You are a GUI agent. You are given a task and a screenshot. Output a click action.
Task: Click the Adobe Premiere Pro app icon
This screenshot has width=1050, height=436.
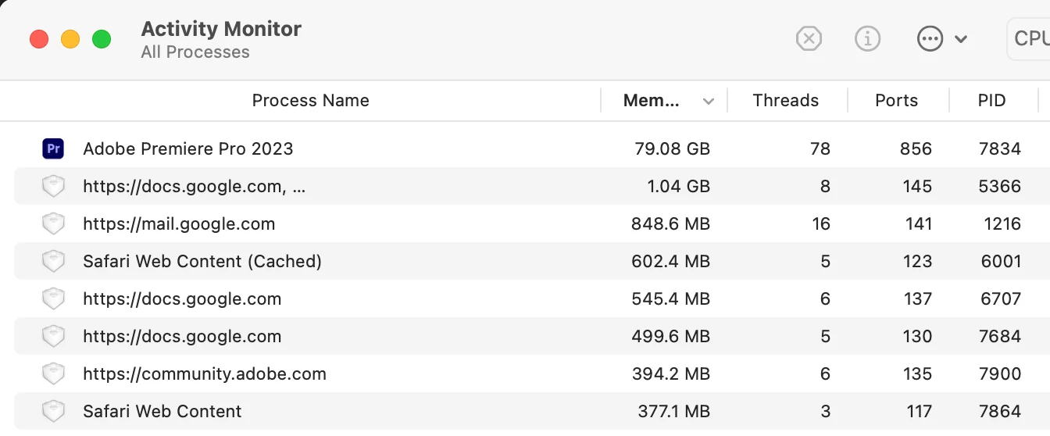click(x=52, y=148)
